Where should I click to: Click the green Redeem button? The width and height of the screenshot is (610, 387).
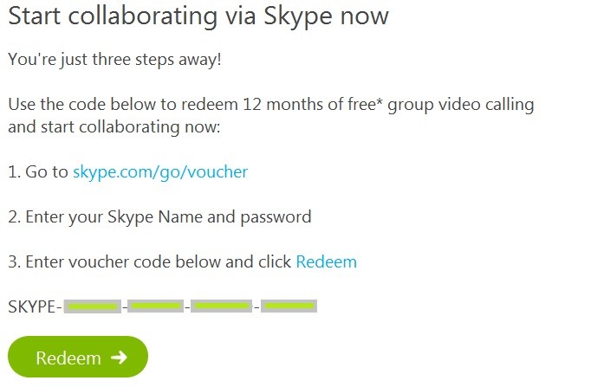pos(78,357)
